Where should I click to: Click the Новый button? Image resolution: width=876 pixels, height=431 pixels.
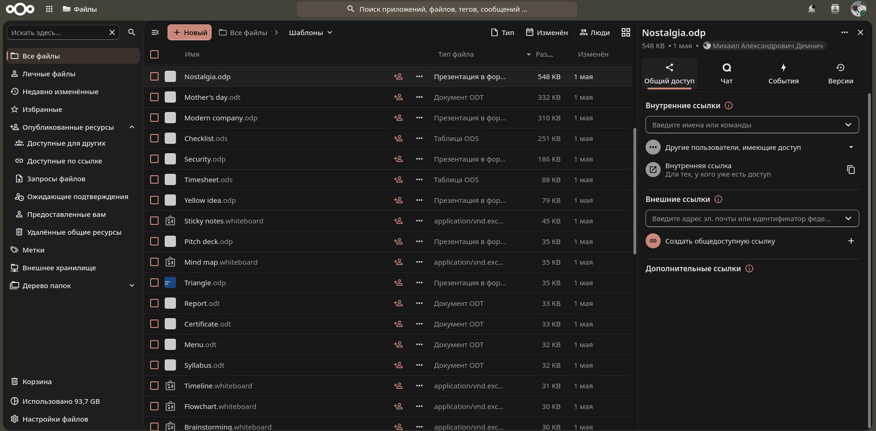click(x=190, y=32)
